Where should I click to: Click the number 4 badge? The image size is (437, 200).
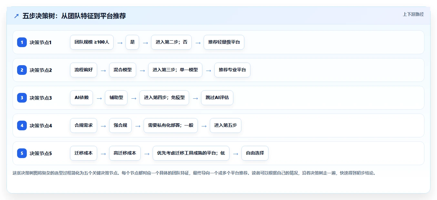[x=22, y=125]
